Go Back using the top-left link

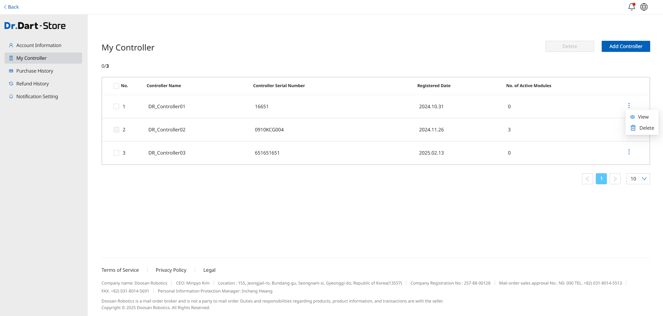[x=11, y=7]
